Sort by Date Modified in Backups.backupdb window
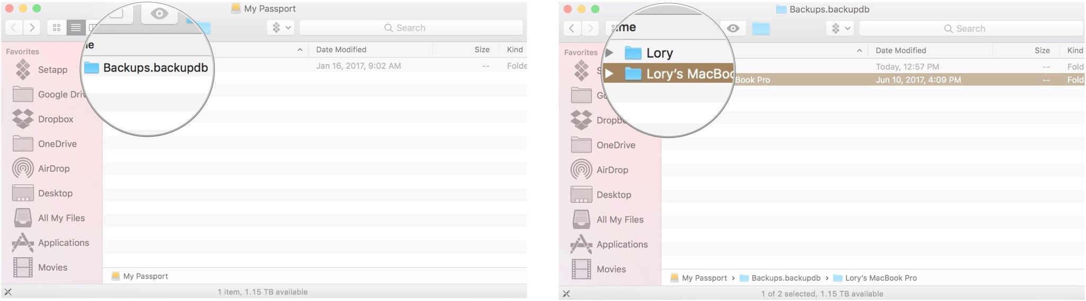Viewport: 1086px width, 301px height. tap(901, 50)
